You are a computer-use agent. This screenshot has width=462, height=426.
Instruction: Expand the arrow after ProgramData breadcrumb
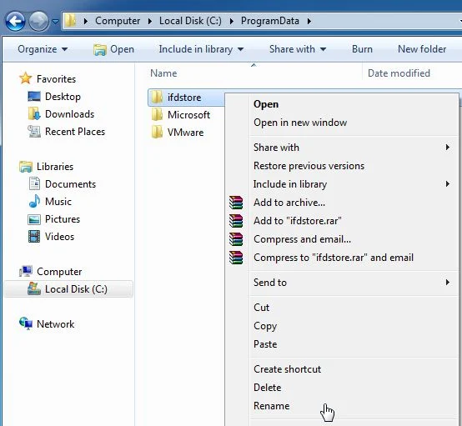[x=309, y=21]
